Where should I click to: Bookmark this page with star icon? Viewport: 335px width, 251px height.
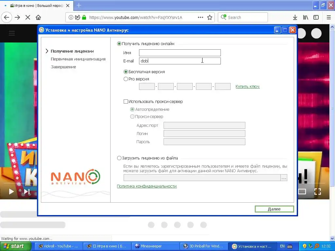pyautogui.click(x=210, y=17)
